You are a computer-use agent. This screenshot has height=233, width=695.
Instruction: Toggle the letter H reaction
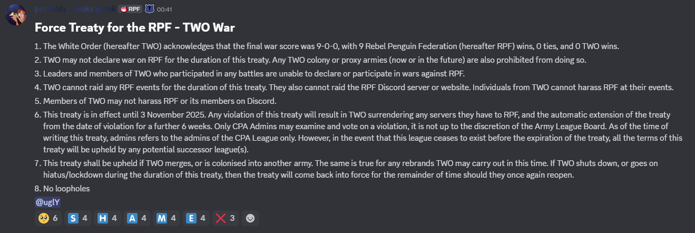(107, 218)
